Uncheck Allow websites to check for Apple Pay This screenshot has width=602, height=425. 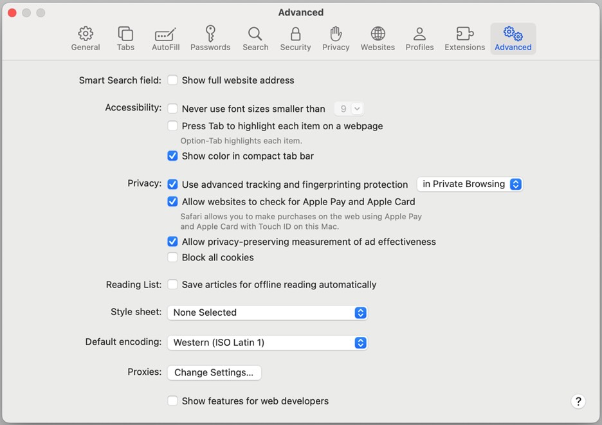click(x=172, y=201)
